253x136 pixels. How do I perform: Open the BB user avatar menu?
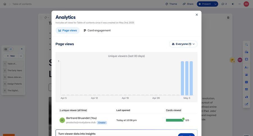pyautogui.click(x=246, y=4)
